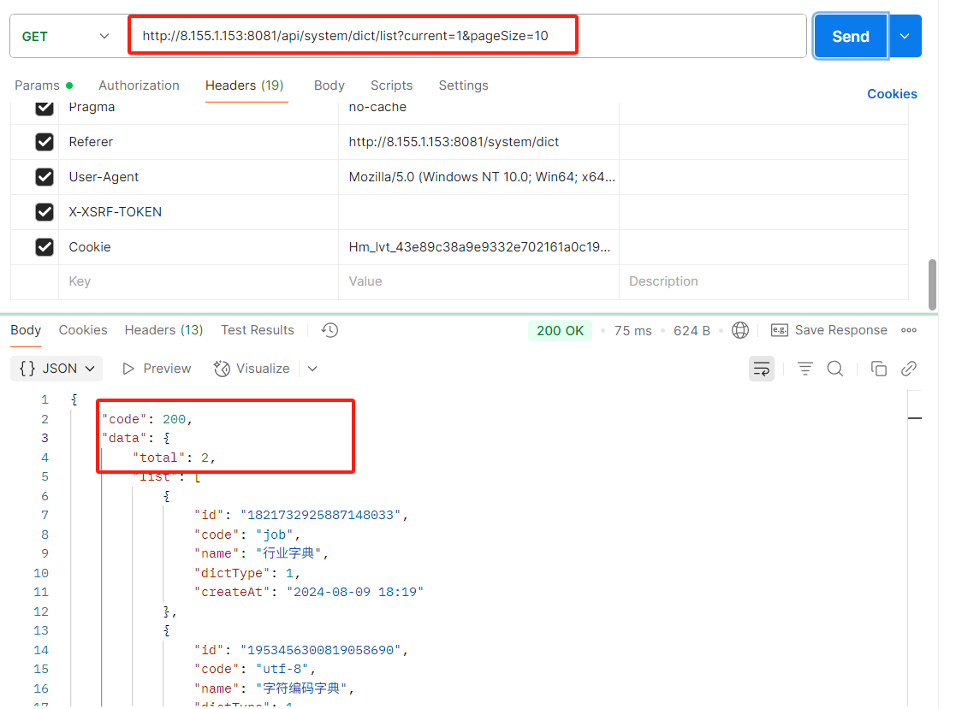Uncheck the X-XSRF-TOKEN header checkbox
This screenshot has height=709, width=956.
pos(44,212)
